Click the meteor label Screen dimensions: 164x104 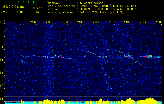tap(37, 8)
